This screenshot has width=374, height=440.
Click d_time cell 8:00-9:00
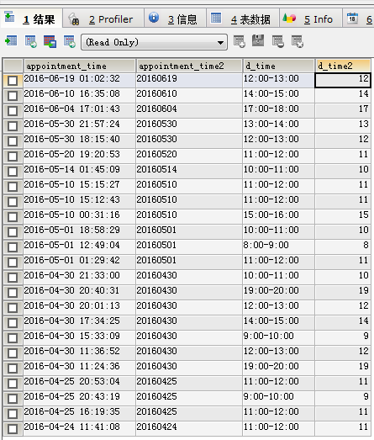point(278,247)
